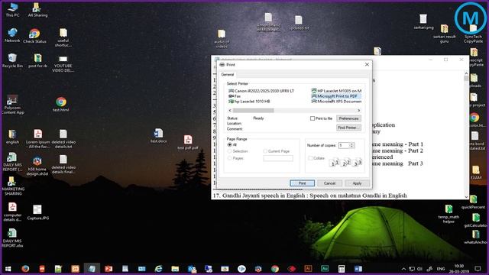The image size is (489, 275).
Task: Select the Fax printer entry
Action: (235, 96)
